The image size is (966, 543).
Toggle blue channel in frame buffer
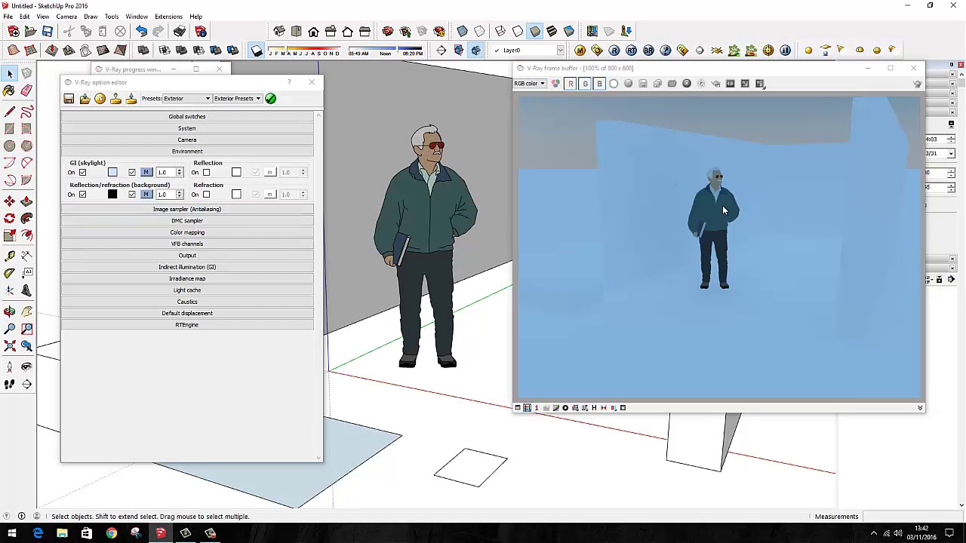[x=599, y=84]
